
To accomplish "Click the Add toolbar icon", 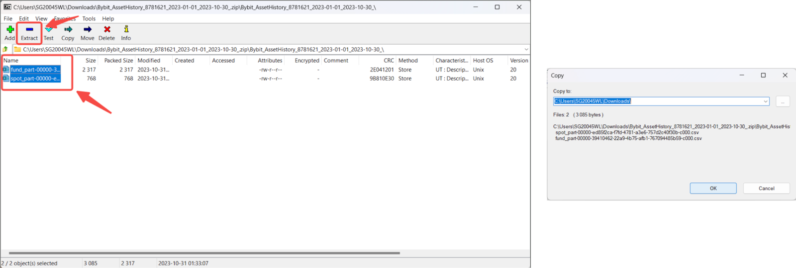I will click(10, 33).
